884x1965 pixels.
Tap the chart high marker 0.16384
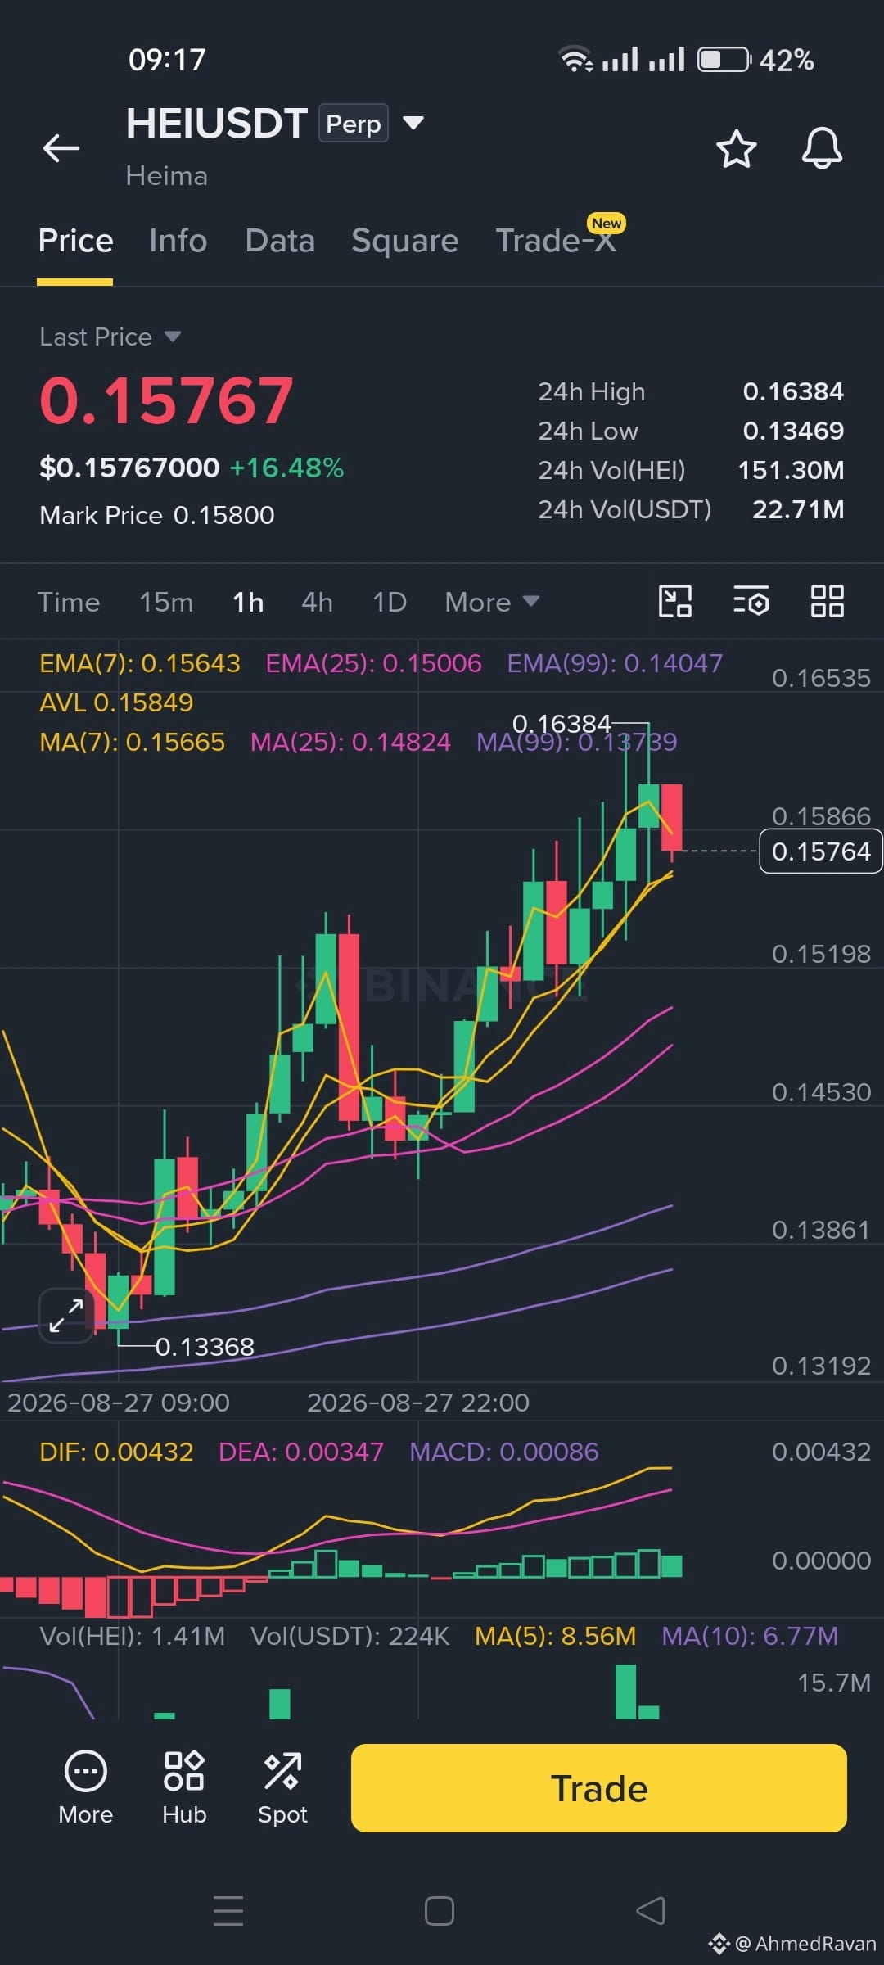click(562, 724)
